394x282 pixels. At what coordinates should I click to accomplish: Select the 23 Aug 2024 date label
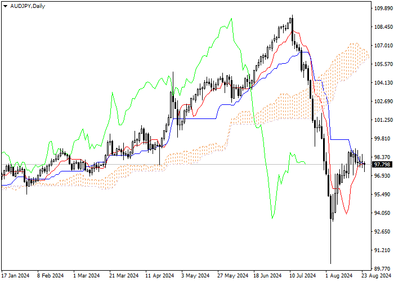[x=377, y=276]
